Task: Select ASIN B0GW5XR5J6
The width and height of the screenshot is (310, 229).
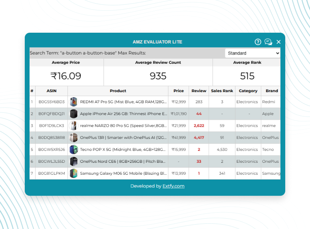Action: point(52,150)
